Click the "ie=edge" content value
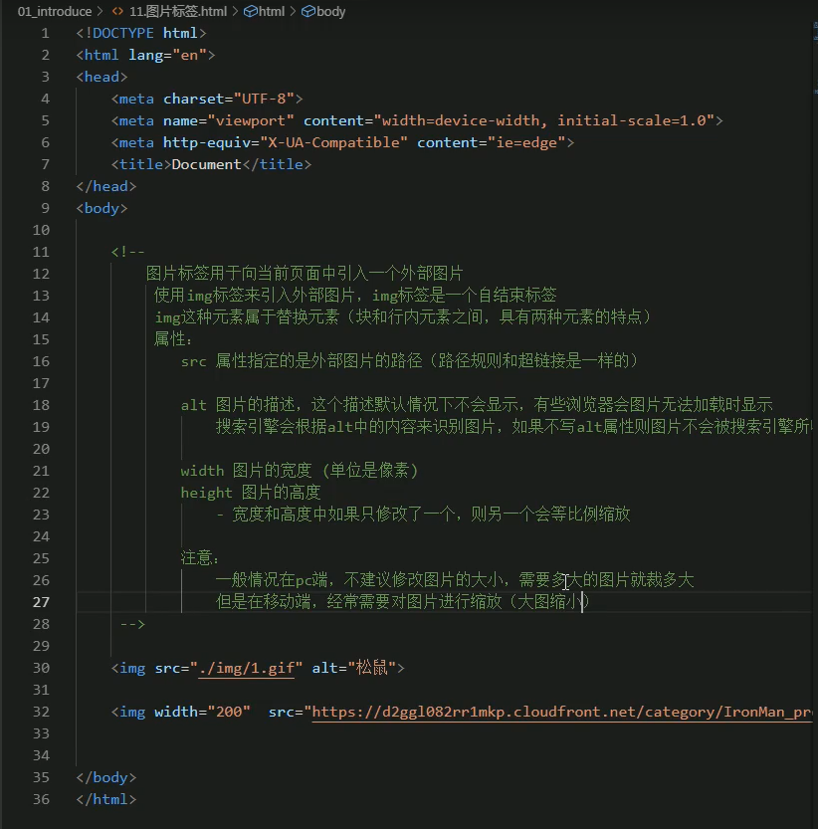The width and height of the screenshot is (818, 829). [x=526, y=142]
